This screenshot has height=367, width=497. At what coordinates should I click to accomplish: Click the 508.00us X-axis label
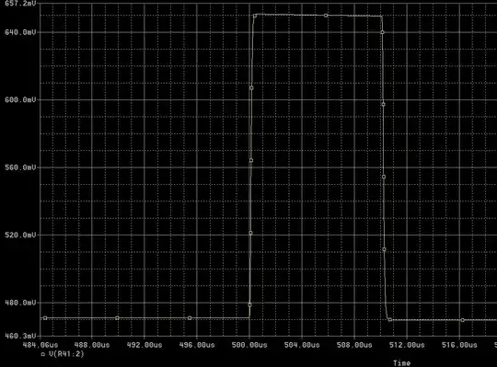[x=354, y=345]
